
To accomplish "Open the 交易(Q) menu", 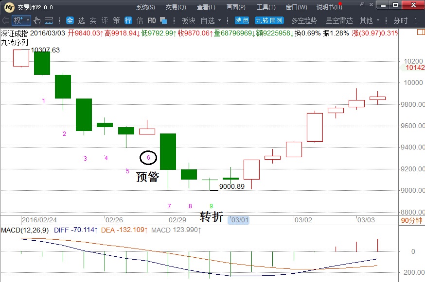I will click(176, 7).
